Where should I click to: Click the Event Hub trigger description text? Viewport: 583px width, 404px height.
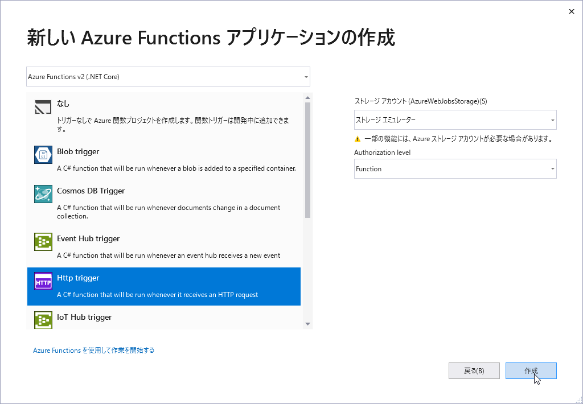click(169, 255)
